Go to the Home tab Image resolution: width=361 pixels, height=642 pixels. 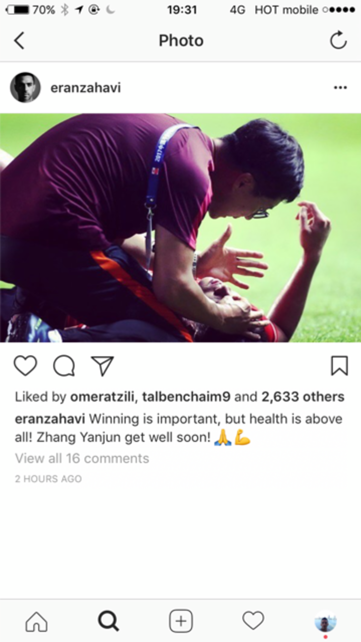click(x=37, y=622)
